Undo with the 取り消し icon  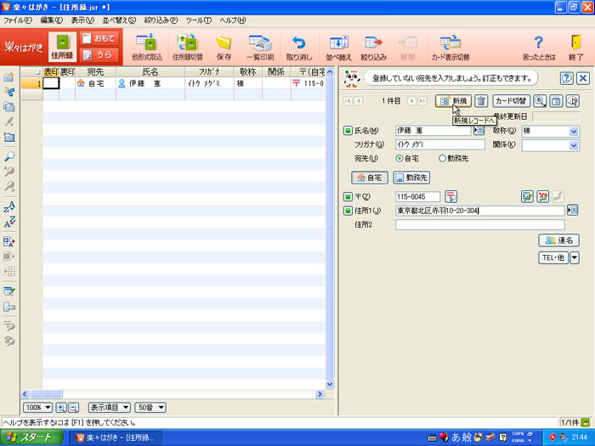point(299,47)
